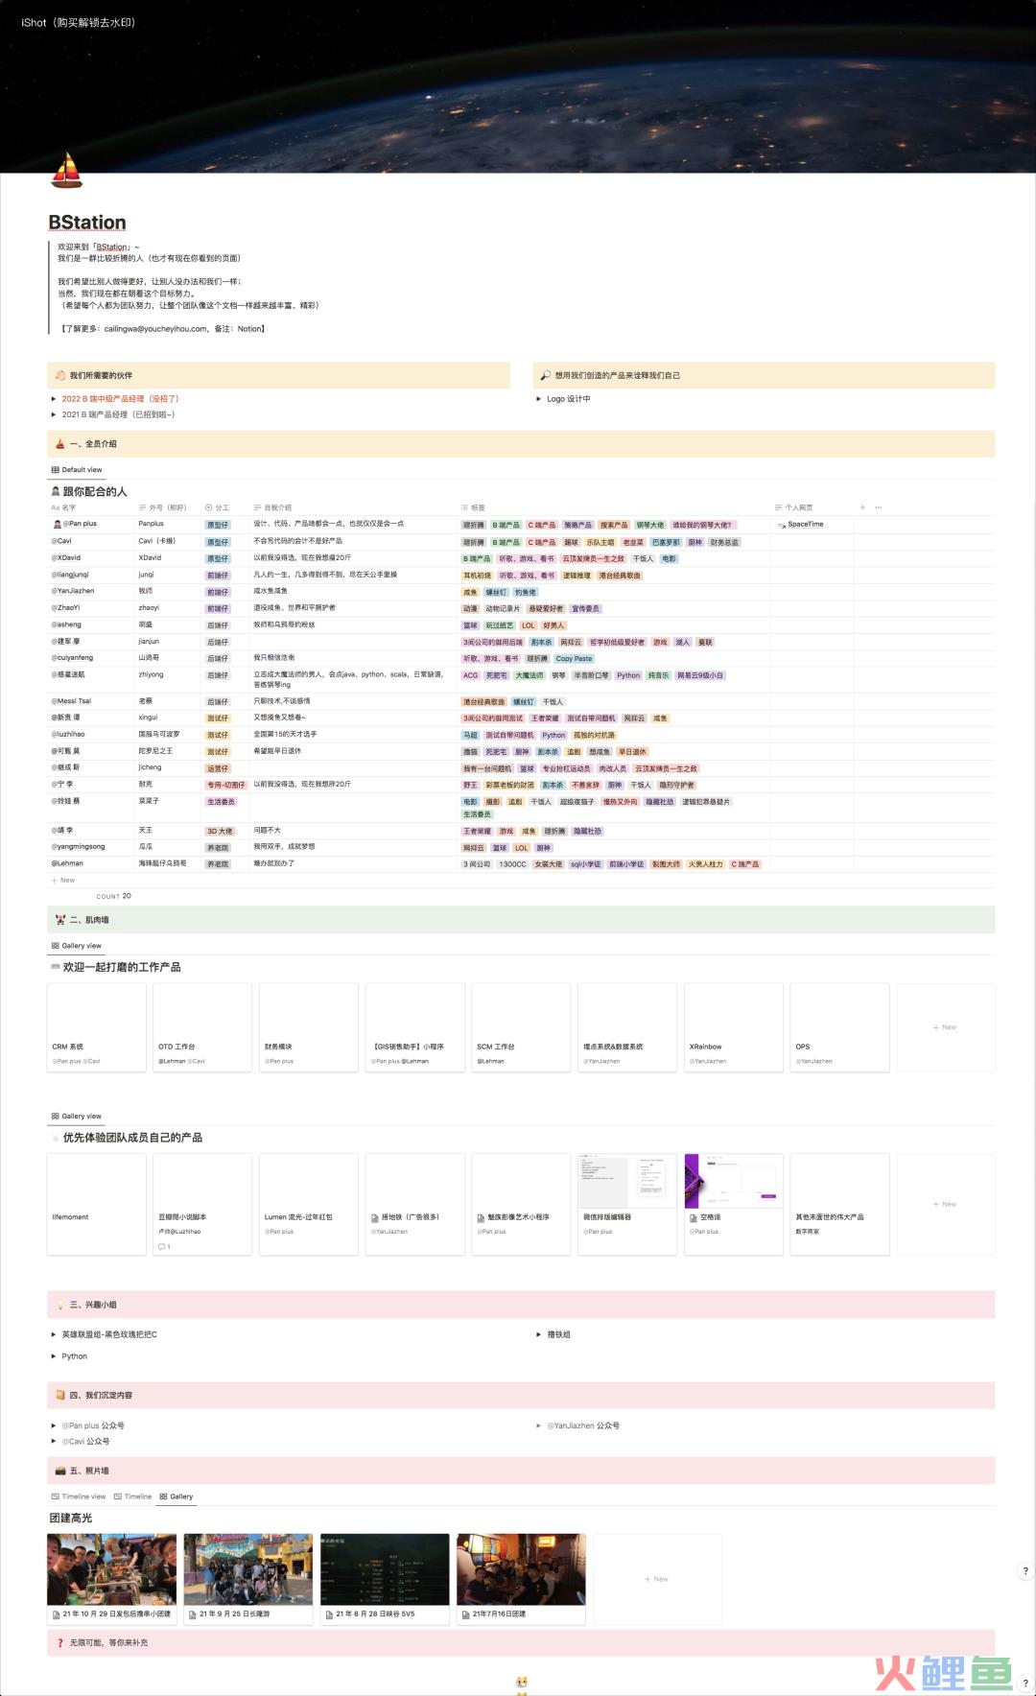Click the magnifier icon in the Logo callout
The width and height of the screenshot is (1036, 1696).
click(x=545, y=375)
